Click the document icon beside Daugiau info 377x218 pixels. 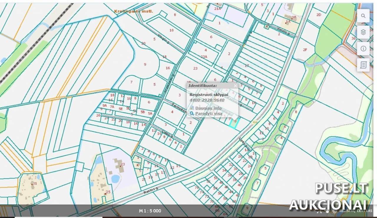(x=192, y=108)
